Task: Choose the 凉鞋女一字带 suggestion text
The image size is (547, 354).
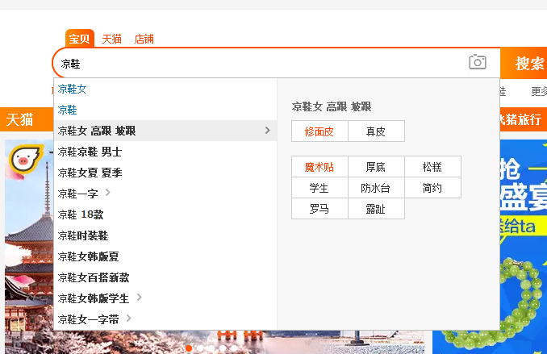Action: click(x=88, y=319)
